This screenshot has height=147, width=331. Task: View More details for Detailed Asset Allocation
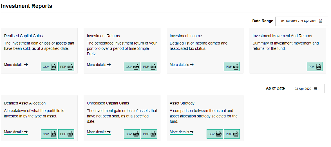point(16,132)
